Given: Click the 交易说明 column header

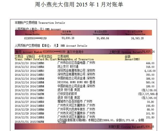Looking at the screenshot, I should click(x=63, y=57).
